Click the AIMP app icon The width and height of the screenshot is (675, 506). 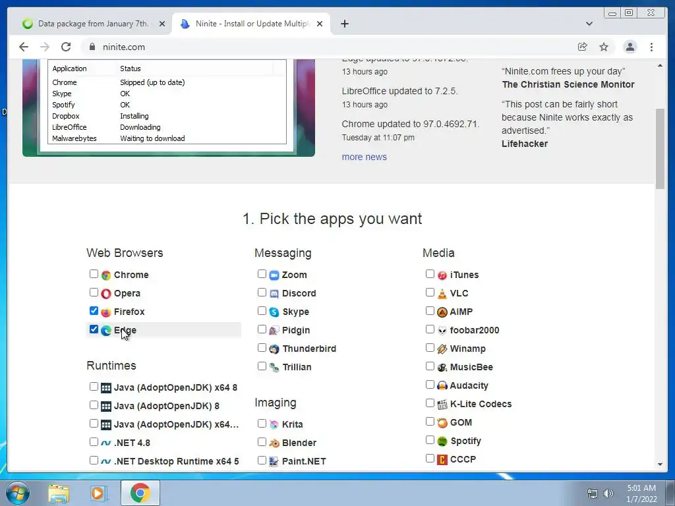[x=442, y=312]
